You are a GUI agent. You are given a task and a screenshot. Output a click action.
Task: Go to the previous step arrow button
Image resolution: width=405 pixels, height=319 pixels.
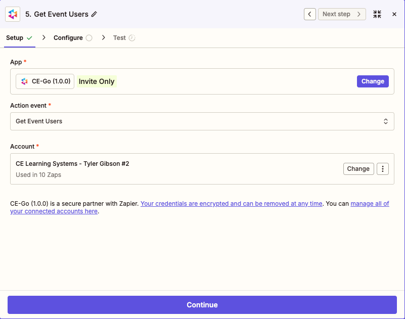[x=309, y=14]
